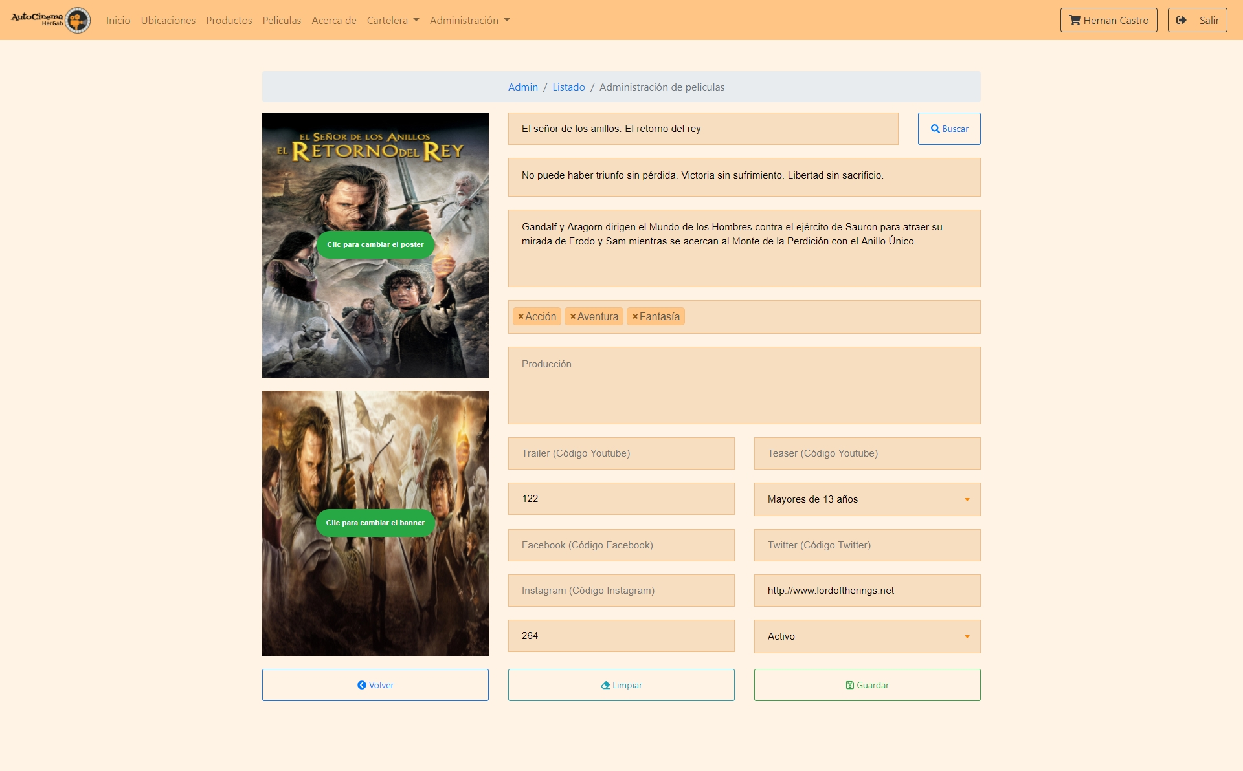This screenshot has width=1243, height=771.
Task: Open the Activo status selector
Action: (867, 636)
